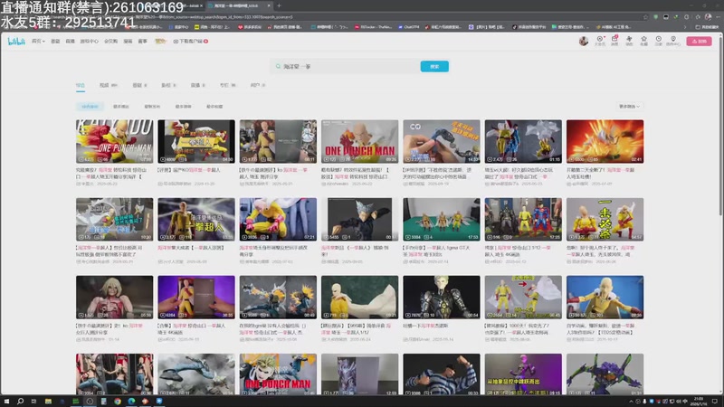Open thumbnail with figures on green table
The image size is (724, 407).
pyautogui.click(x=442, y=219)
